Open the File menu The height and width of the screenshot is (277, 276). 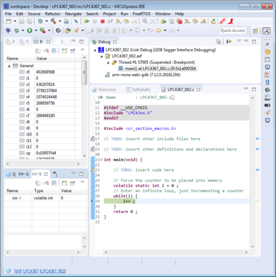(x=8, y=14)
